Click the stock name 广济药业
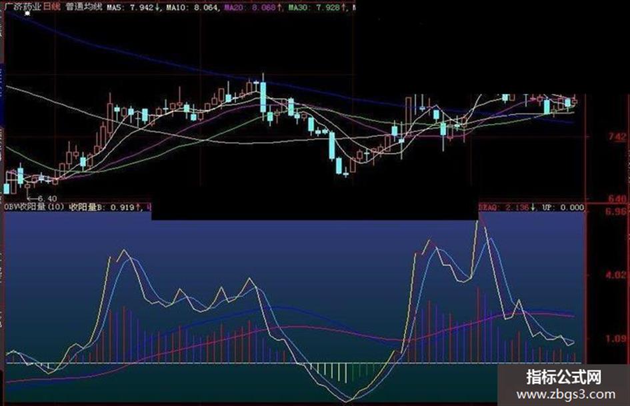This screenshot has width=630, height=406. tap(23, 7)
